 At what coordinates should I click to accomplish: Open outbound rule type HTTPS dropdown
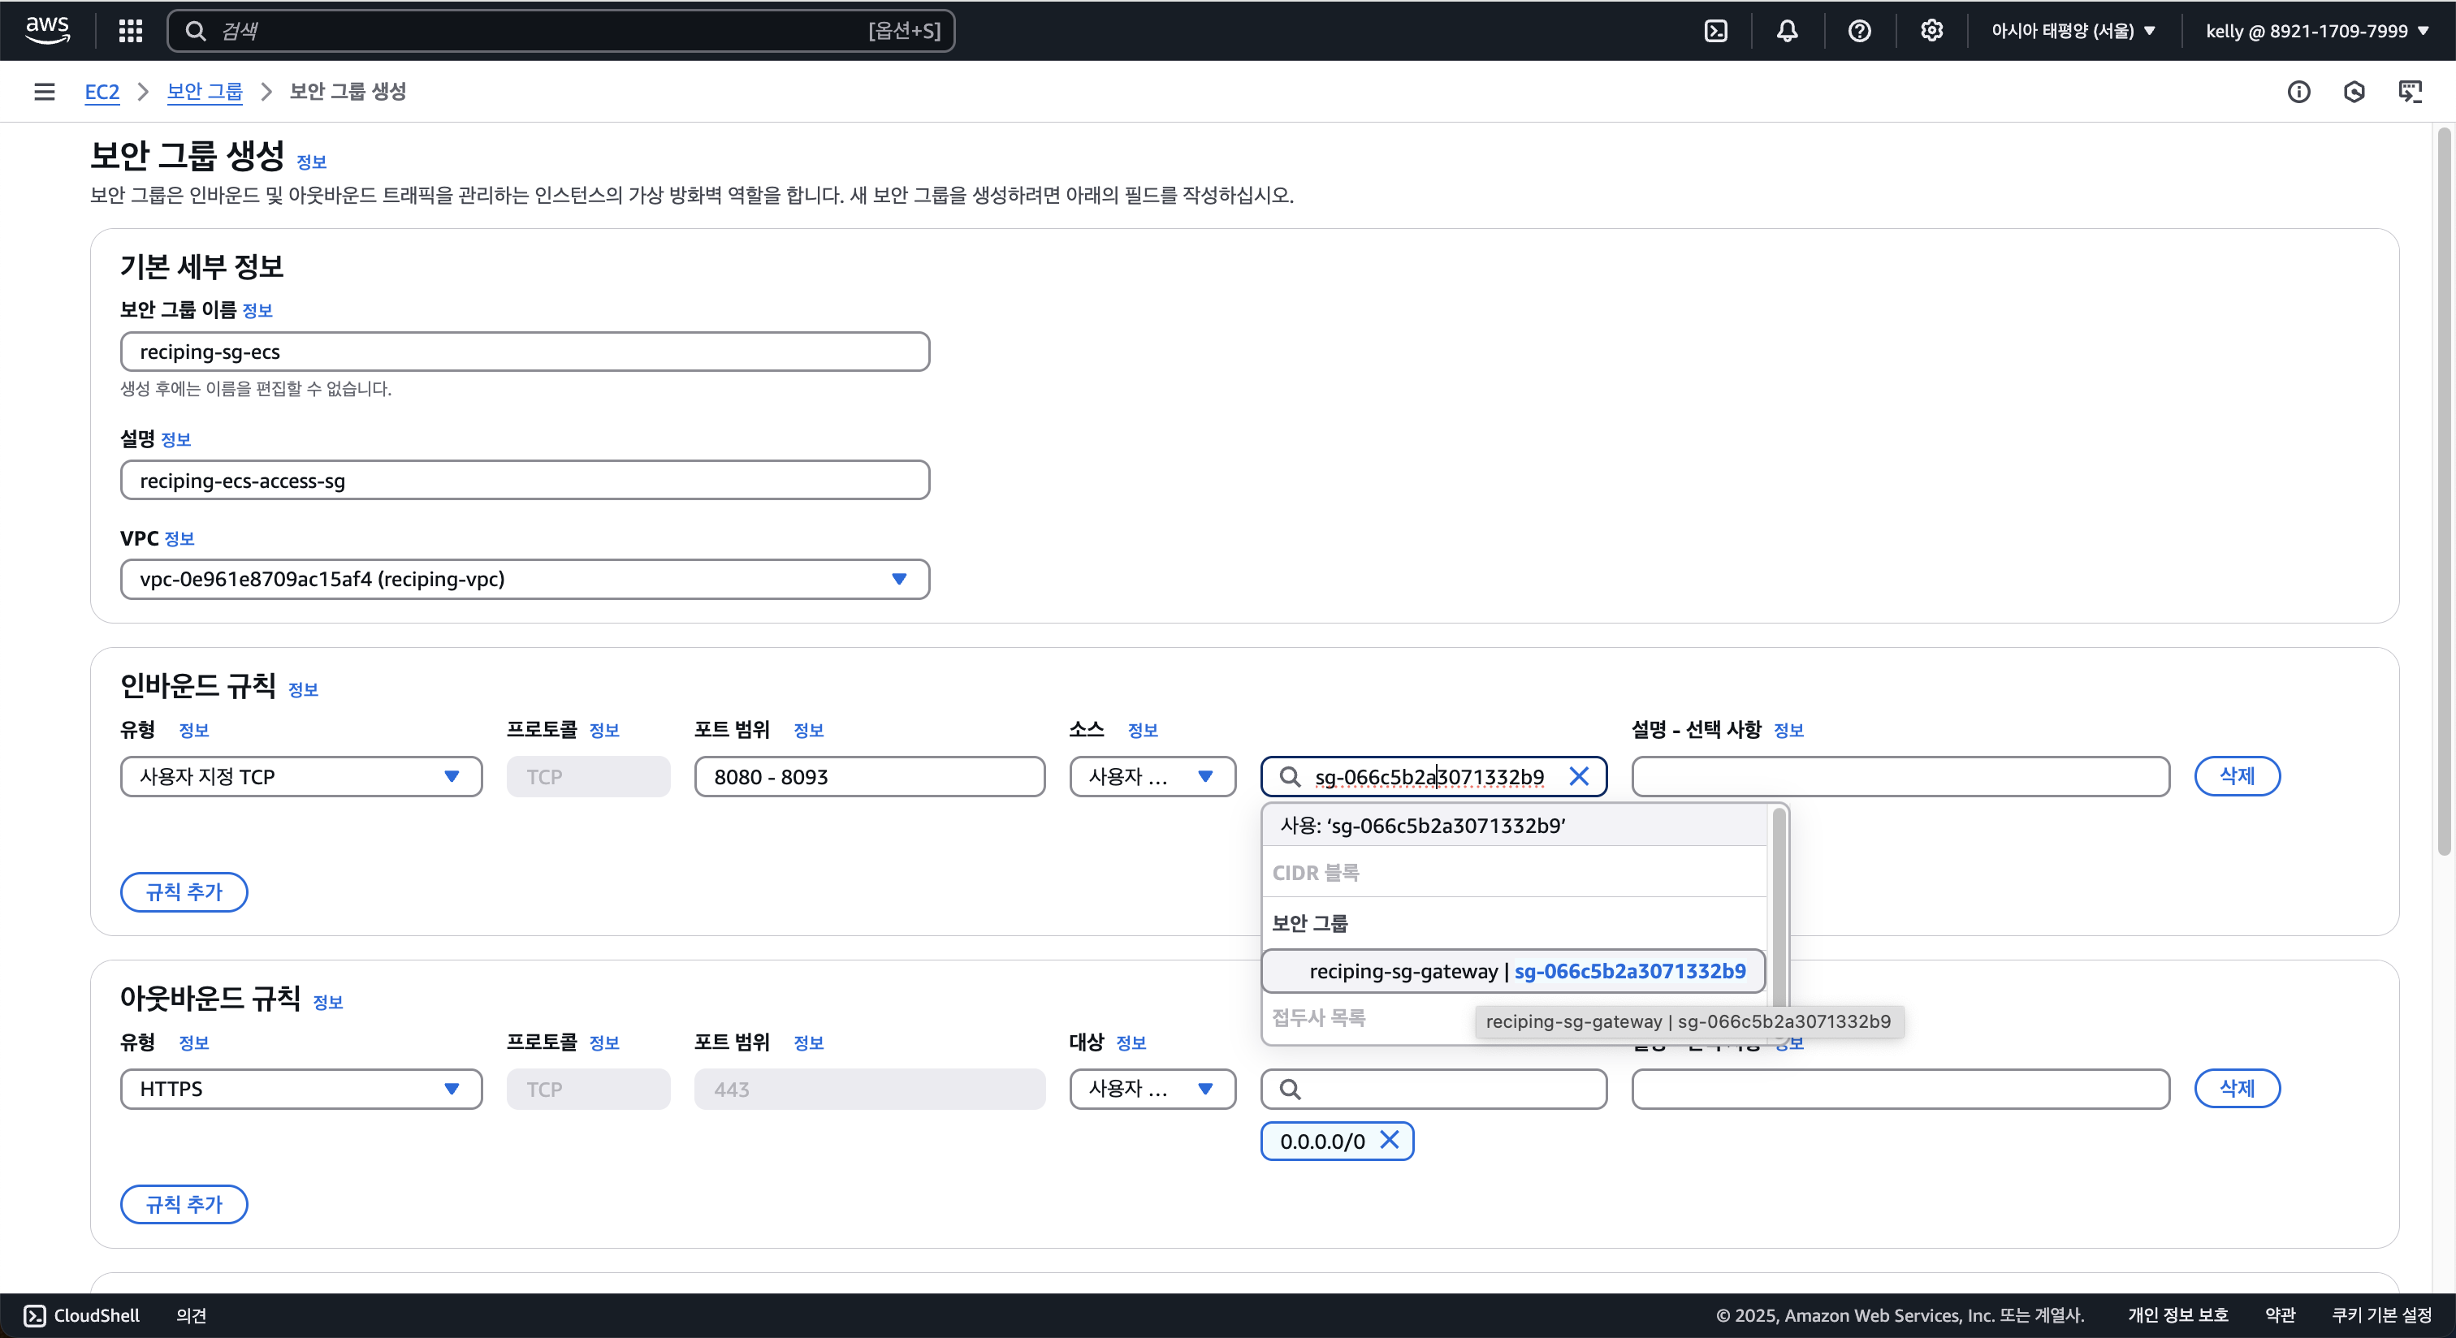tap(301, 1088)
